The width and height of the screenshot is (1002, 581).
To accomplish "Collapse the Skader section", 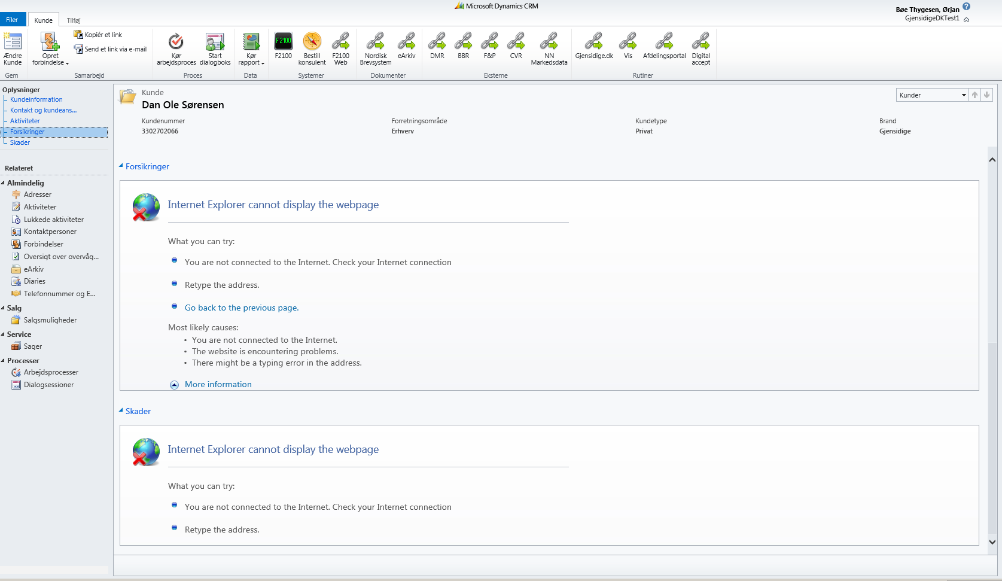I will 121,410.
